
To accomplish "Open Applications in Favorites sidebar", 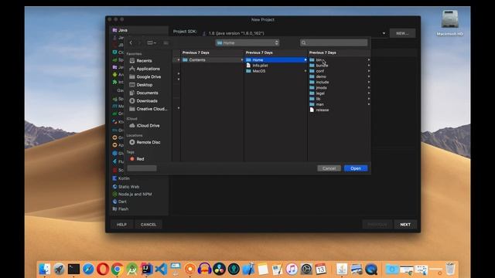I will point(145,69).
